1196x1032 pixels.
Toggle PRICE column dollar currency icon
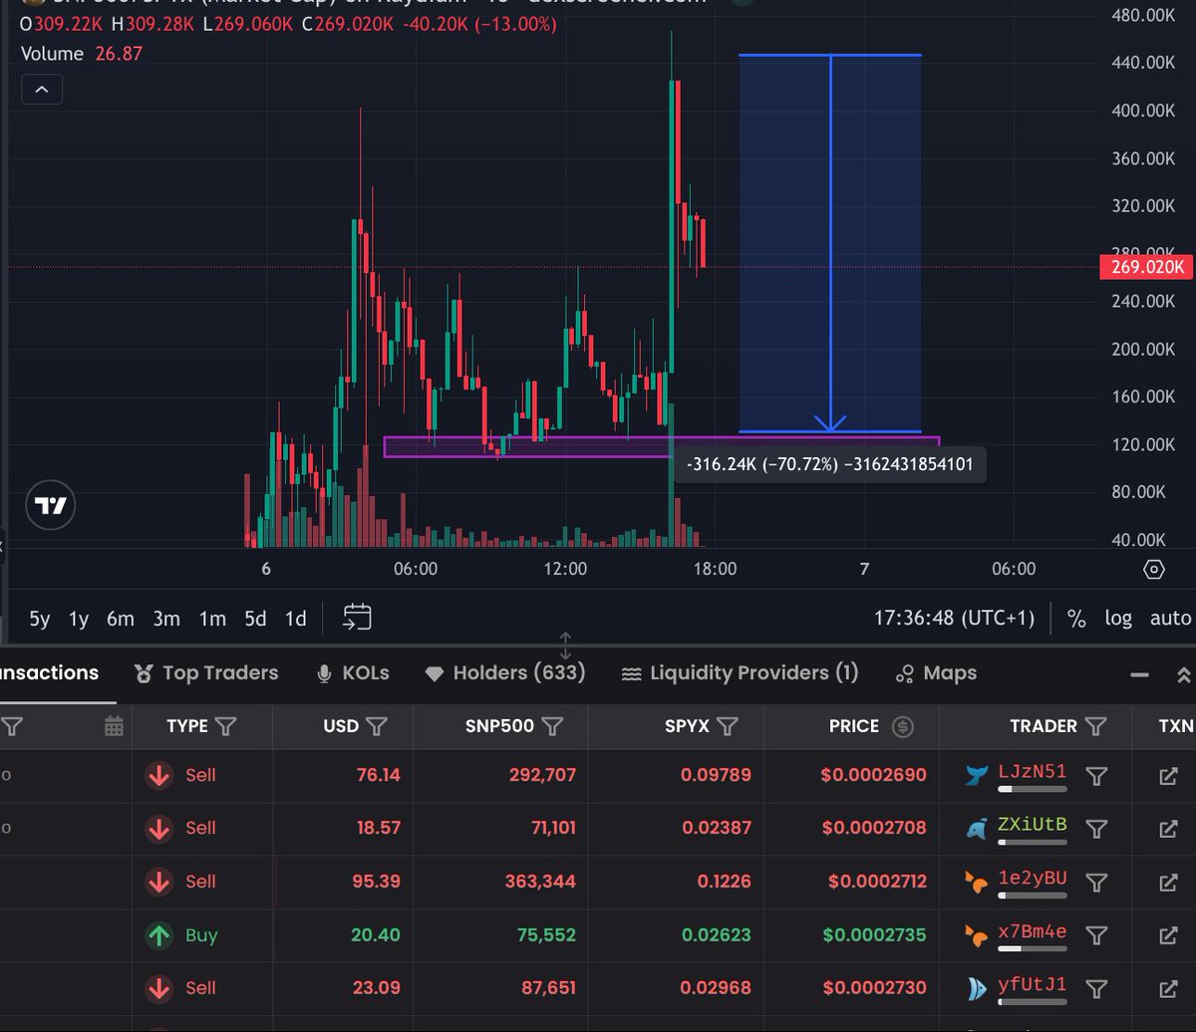pos(903,726)
